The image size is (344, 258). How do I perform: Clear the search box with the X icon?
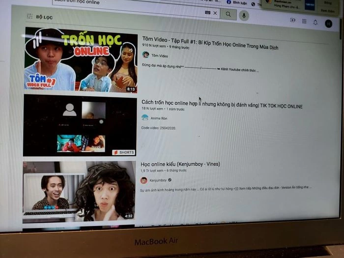click(215, 13)
